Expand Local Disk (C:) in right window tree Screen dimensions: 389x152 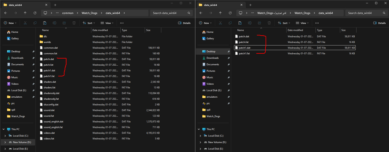click(x=201, y=136)
